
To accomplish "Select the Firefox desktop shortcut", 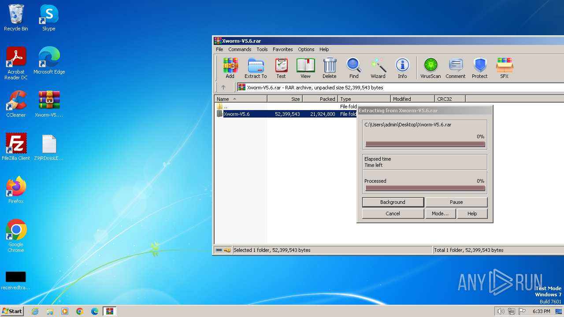I will tap(16, 190).
